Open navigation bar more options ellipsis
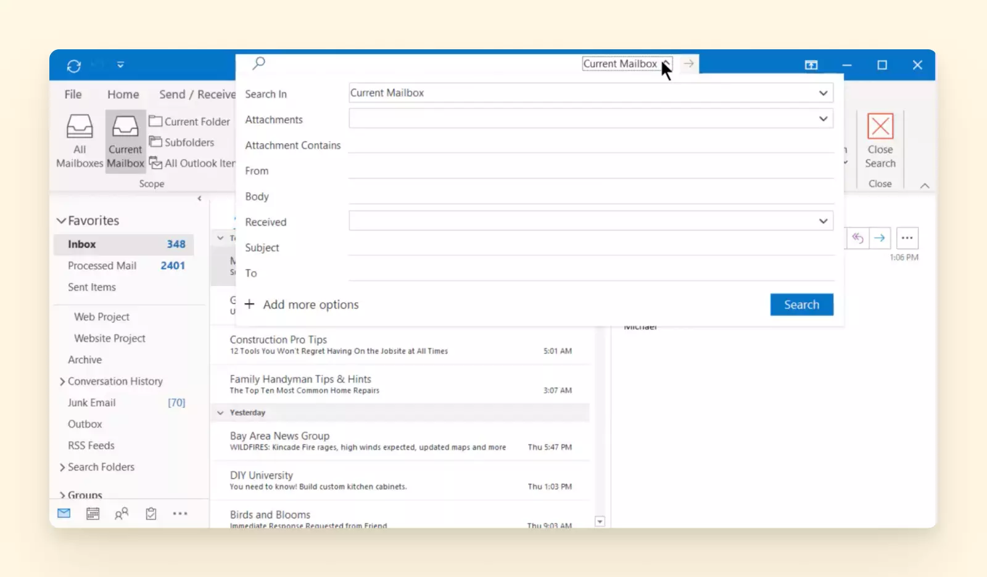 coord(180,514)
